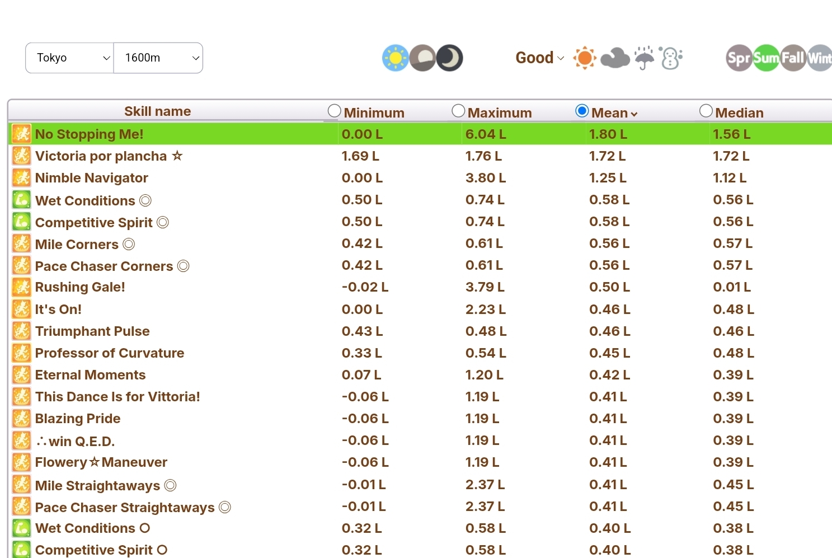Click the Pace Chaser Corners skill icon
832x558 pixels.
(21, 265)
